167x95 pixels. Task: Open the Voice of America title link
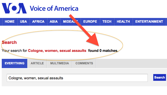pyautogui.click(x=54, y=8)
